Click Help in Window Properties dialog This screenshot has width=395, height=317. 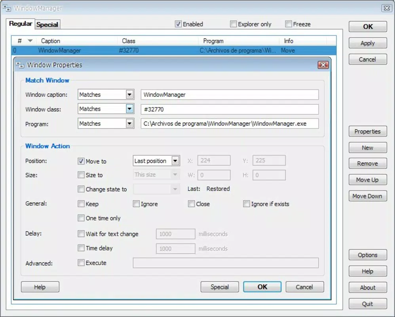tap(40, 287)
